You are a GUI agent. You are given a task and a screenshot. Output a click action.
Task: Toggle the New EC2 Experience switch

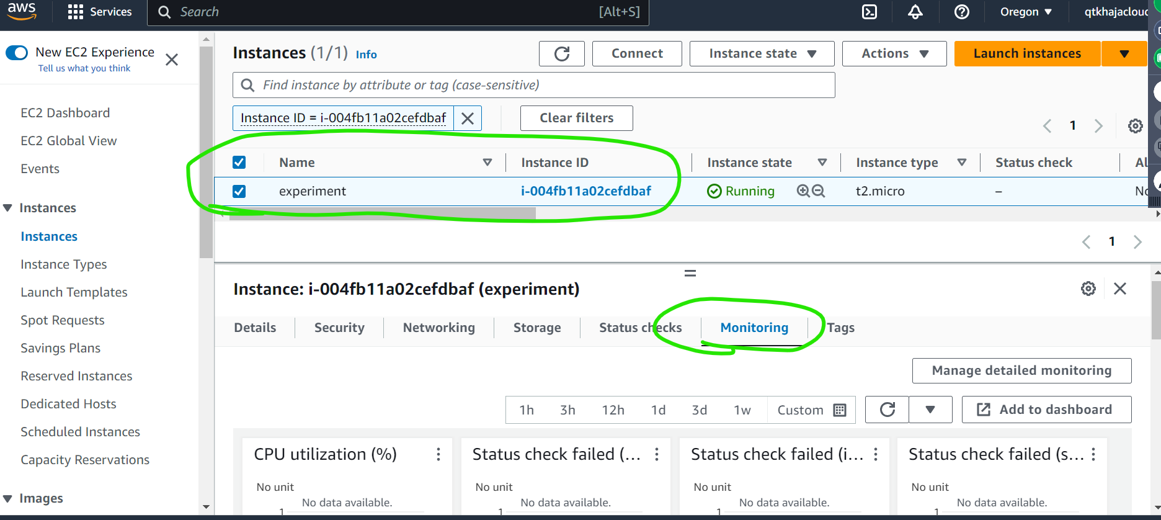pos(17,53)
